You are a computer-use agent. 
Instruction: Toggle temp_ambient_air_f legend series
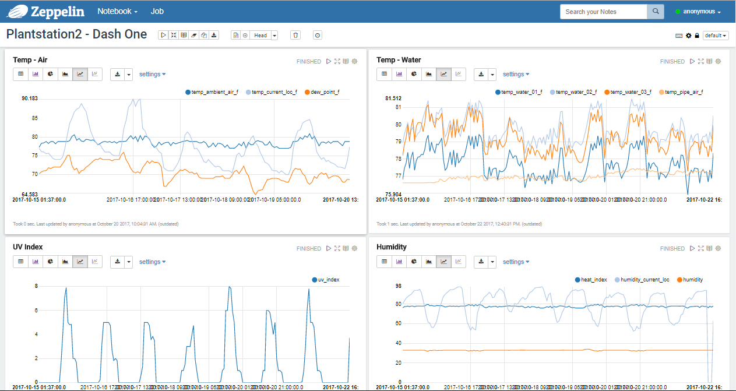click(212, 92)
